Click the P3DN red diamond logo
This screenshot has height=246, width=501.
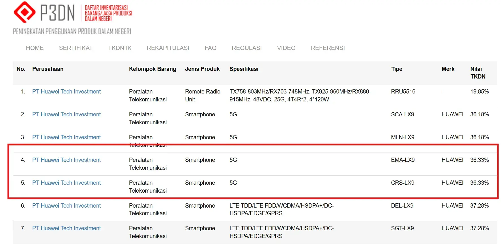[x=25, y=12]
